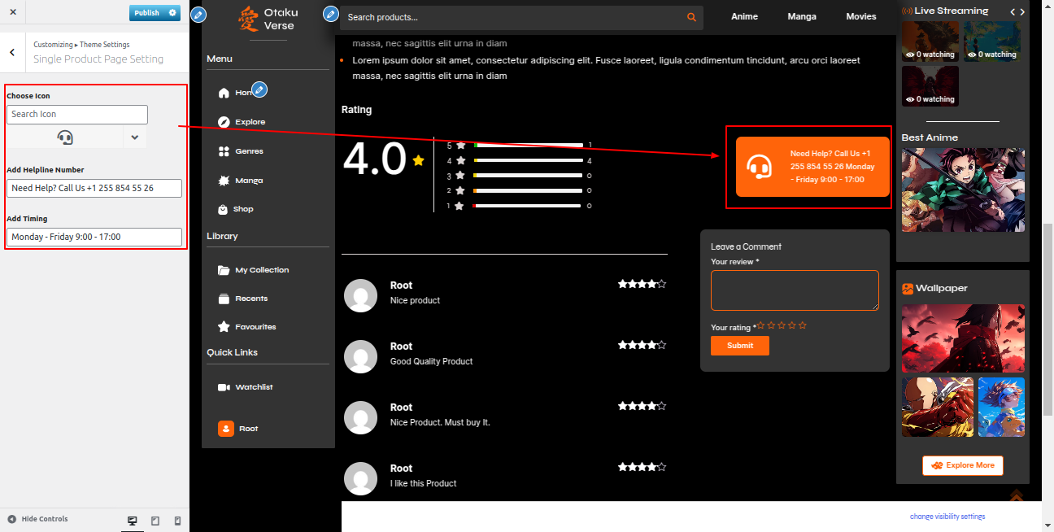Click the headset icon in orange helpline box
Image resolution: width=1054 pixels, height=532 pixels.
tap(760, 167)
